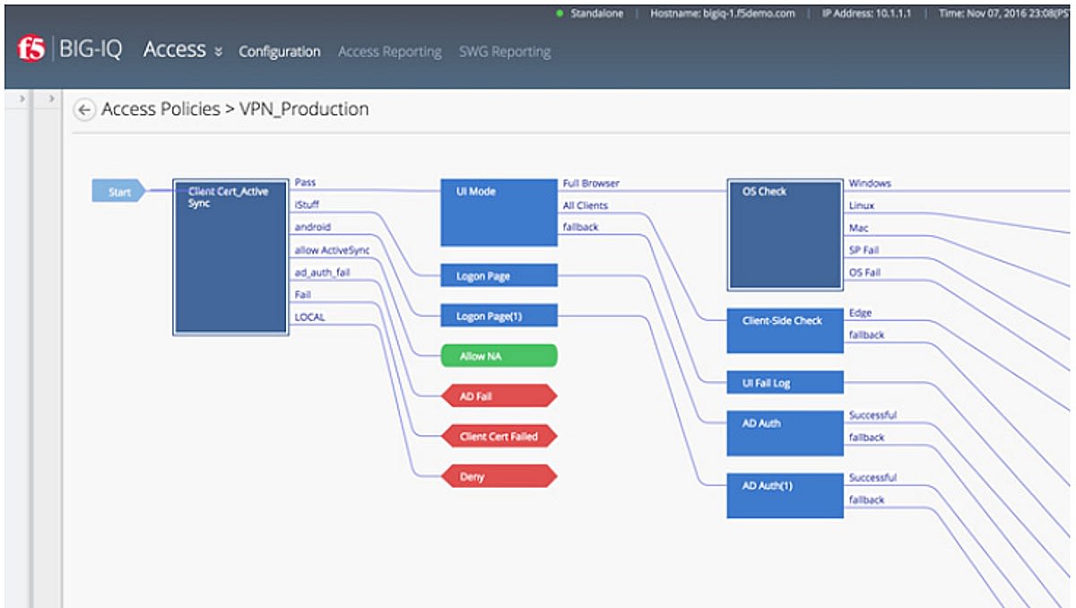Click the Edge branch label
The height and width of the screenshot is (608, 1076).
point(860,313)
